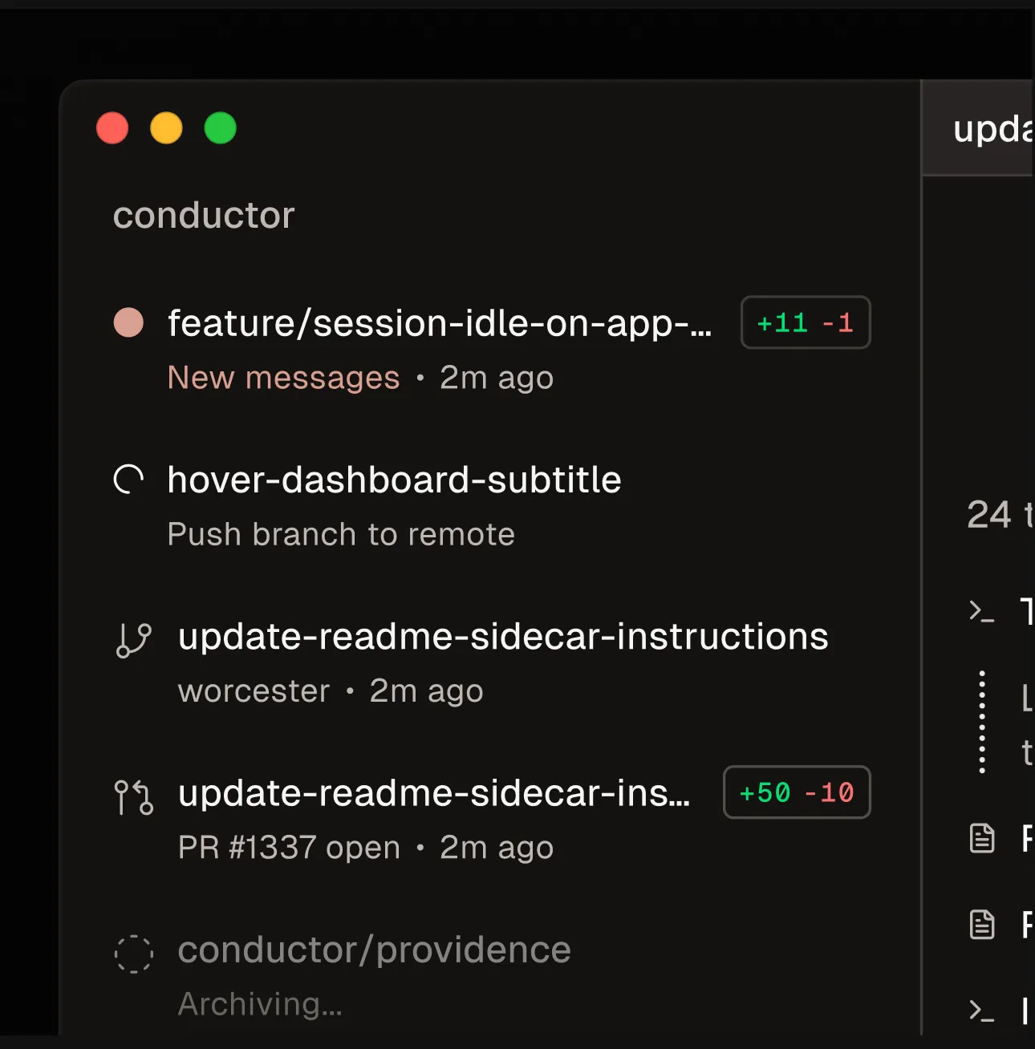This screenshot has height=1049, width=1035.
Task: Click the bottom terminal prompt icon
Action: click(981, 1010)
